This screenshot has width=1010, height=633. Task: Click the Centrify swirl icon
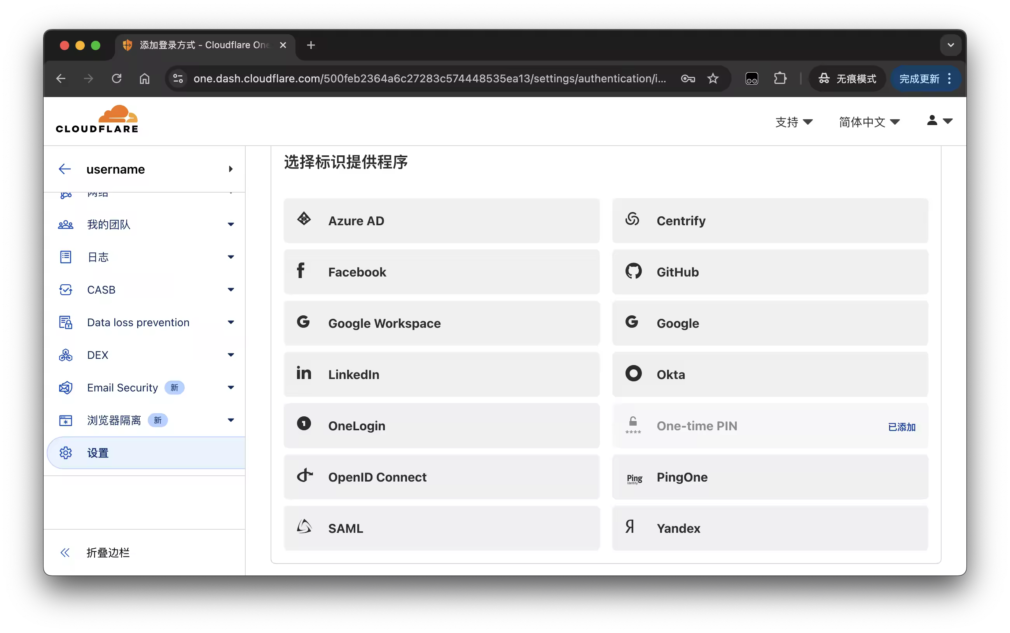[632, 219]
